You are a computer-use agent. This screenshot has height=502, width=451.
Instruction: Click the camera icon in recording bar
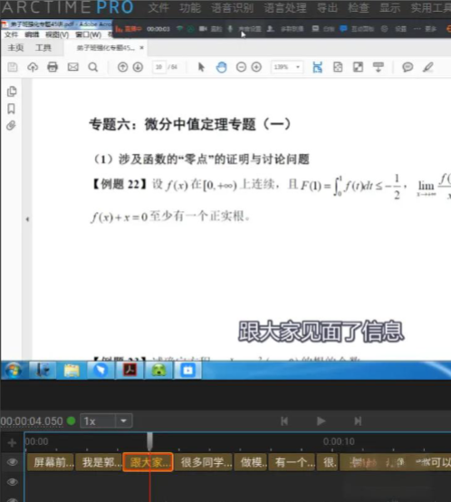203,29
